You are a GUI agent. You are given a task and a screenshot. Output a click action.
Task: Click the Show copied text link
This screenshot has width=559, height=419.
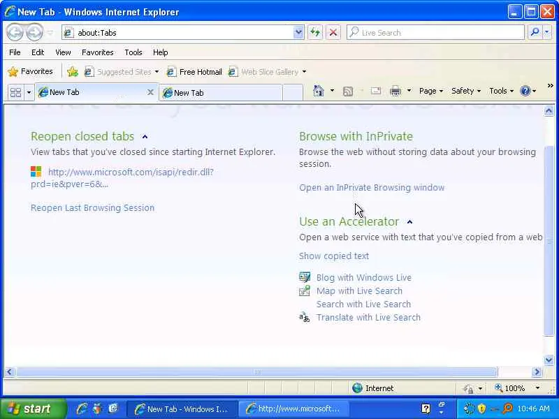pyautogui.click(x=334, y=256)
